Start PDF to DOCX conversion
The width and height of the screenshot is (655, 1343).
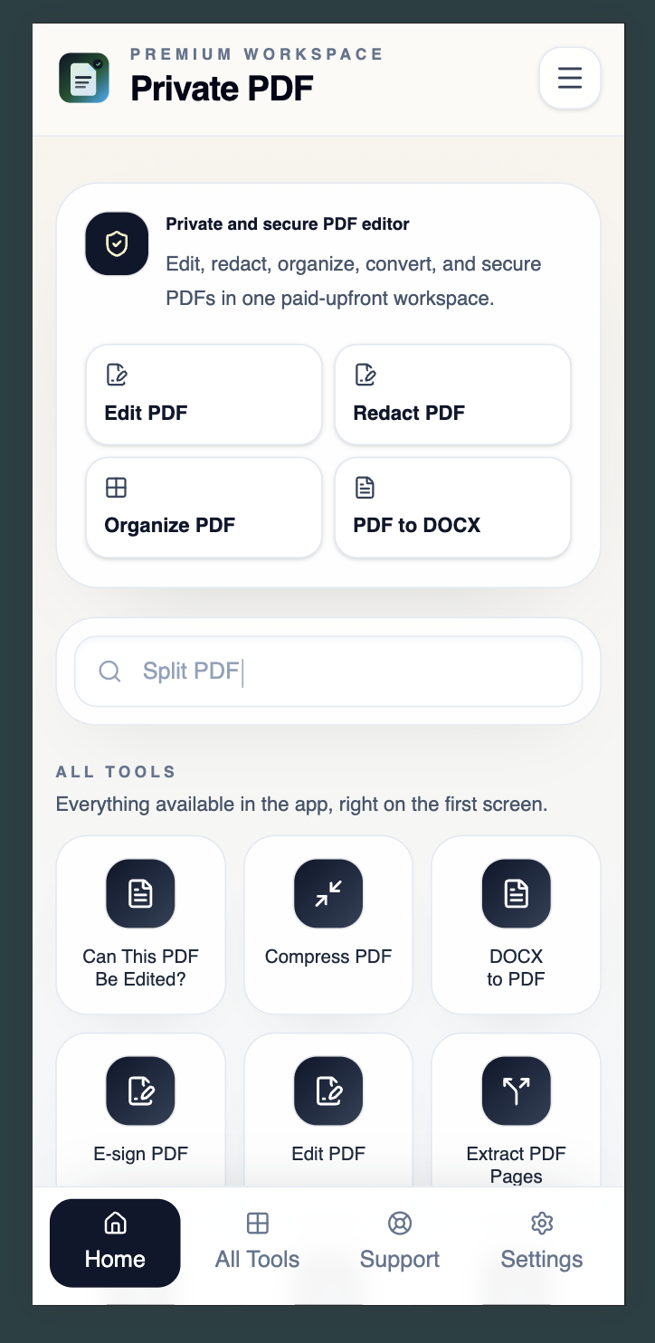coord(452,507)
